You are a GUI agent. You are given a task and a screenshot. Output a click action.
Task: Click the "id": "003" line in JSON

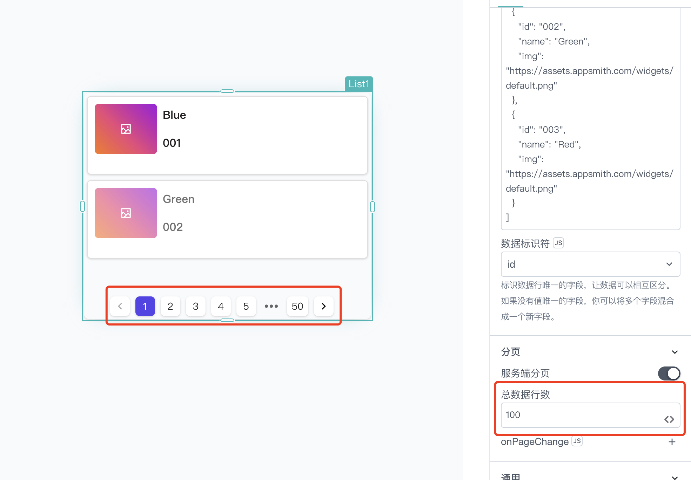point(542,130)
